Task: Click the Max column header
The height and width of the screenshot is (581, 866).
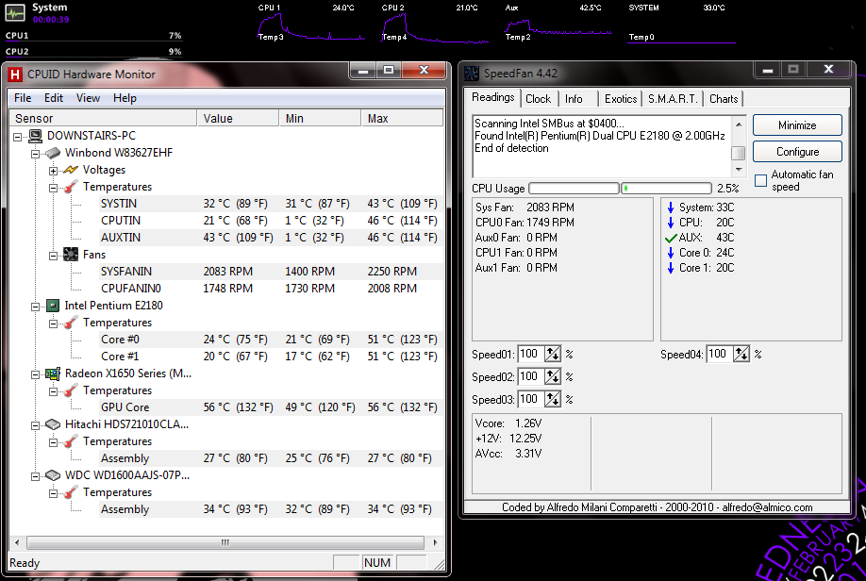Action: click(402, 119)
